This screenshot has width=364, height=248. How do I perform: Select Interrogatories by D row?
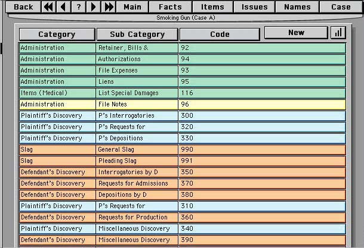pyautogui.click(x=183, y=172)
